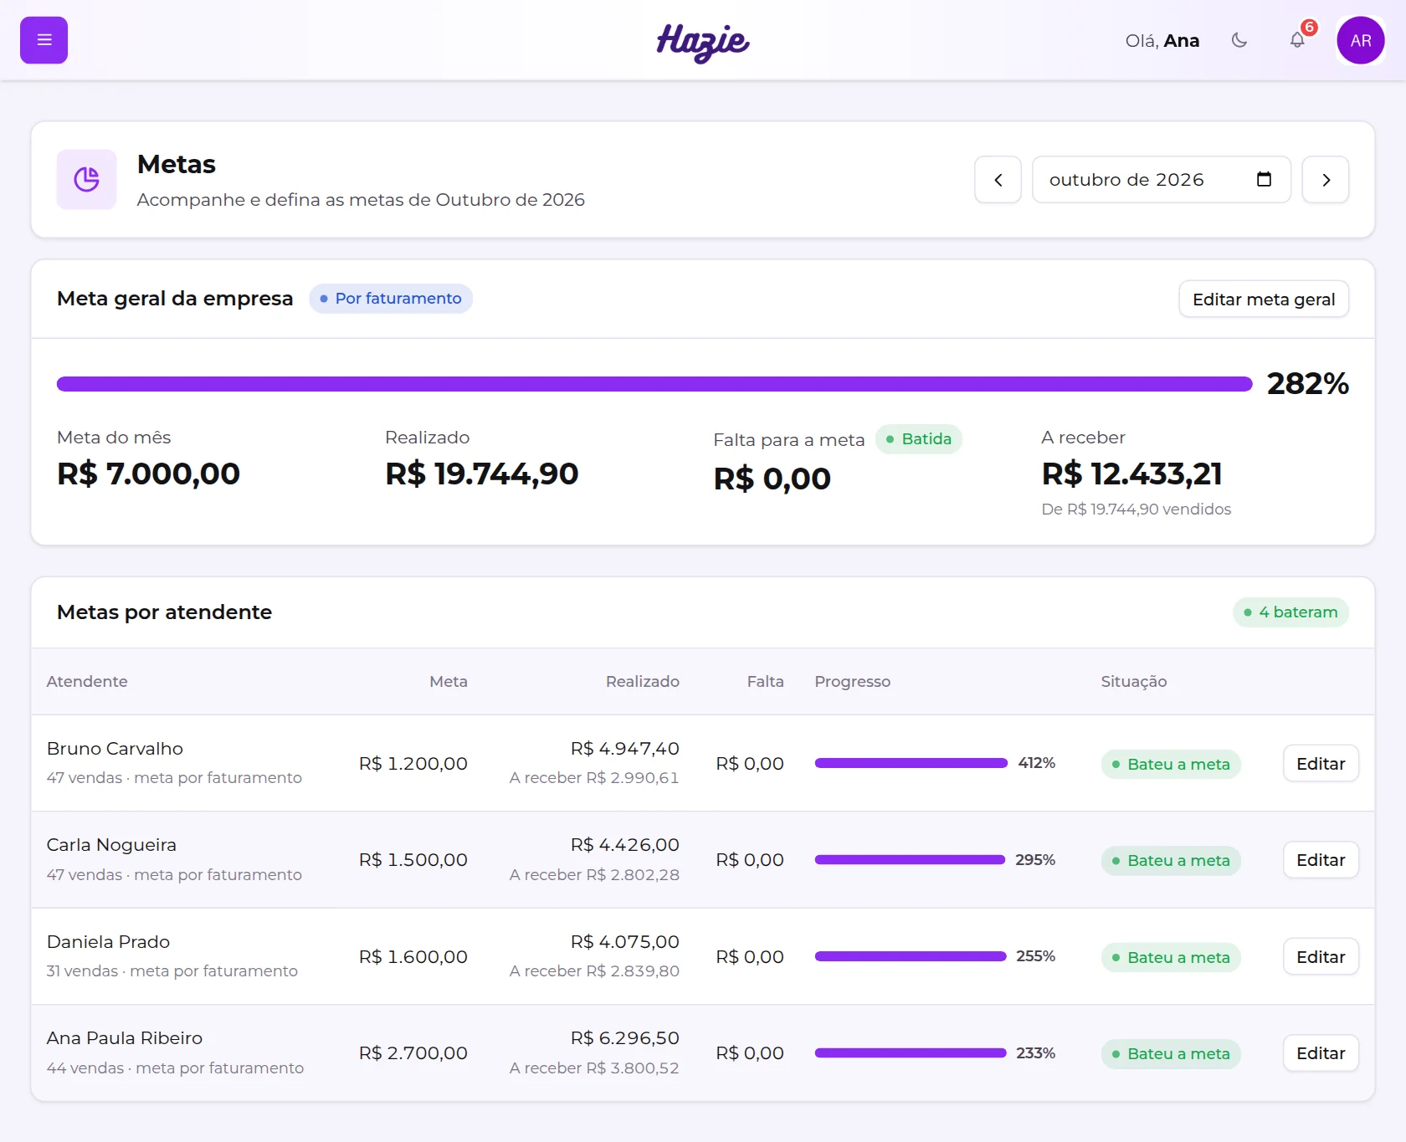The height and width of the screenshot is (1142, 1406).
Task: Click R$ 7.000,00 meta do mês
Action: 149,474
